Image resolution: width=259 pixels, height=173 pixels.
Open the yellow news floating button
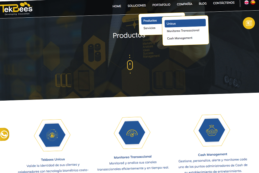(x=249, y=23)
